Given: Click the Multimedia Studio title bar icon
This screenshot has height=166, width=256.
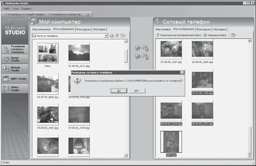Looking at the screenshot, I should coord(3,3).
